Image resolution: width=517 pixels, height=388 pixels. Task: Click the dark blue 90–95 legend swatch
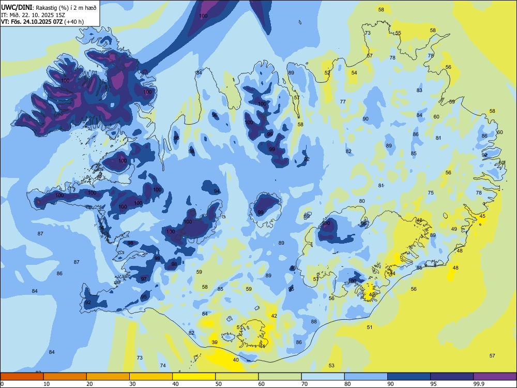point(409,377)
